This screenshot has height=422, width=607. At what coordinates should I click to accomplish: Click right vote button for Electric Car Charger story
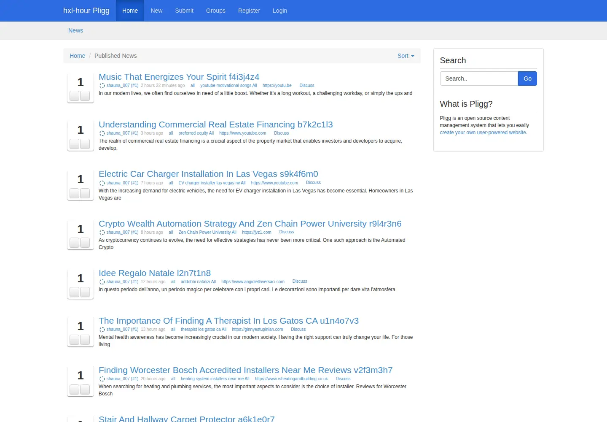coord(85,193)
